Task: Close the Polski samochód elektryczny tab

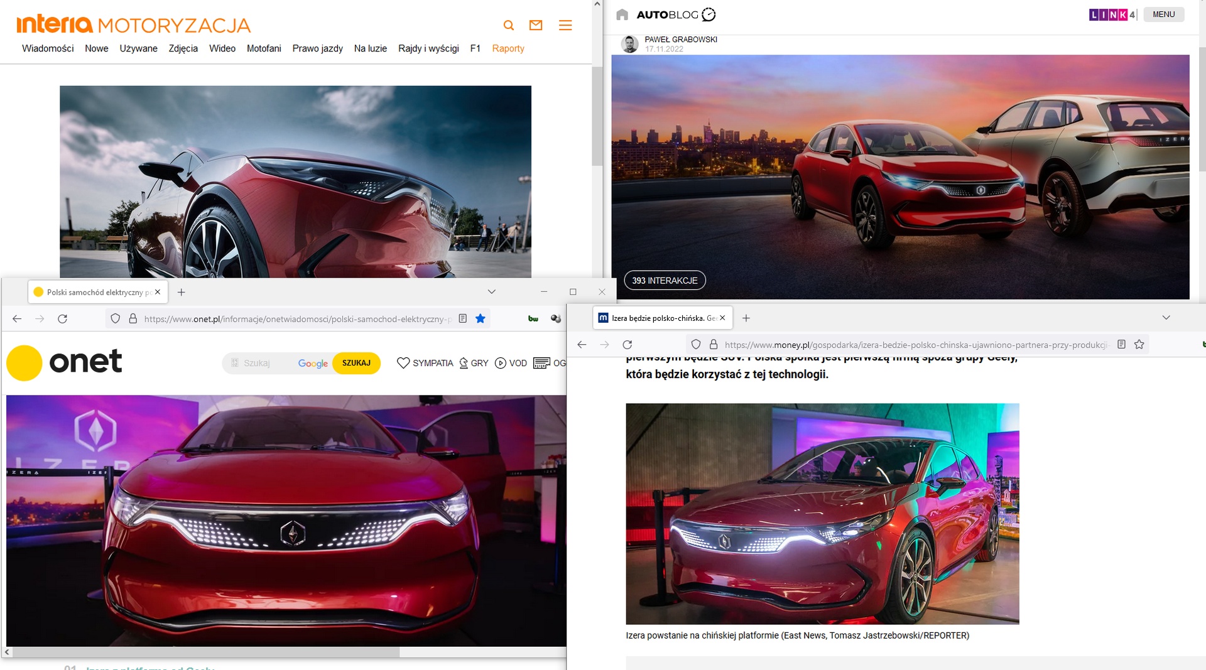Action: coord(158,292)
